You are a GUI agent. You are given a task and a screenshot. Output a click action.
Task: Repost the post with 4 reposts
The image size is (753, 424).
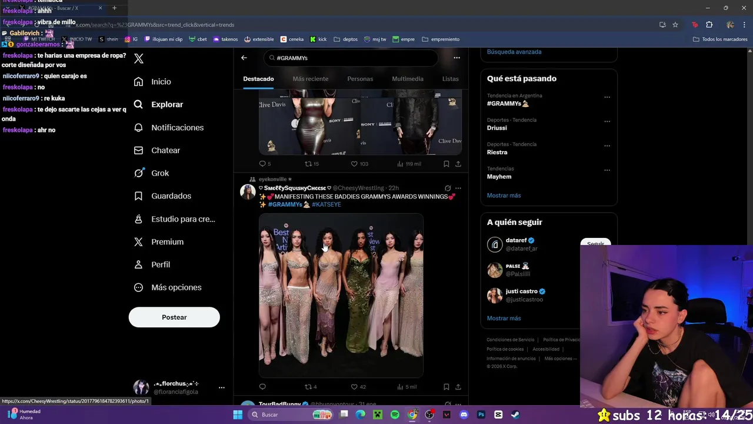(311, 387)
